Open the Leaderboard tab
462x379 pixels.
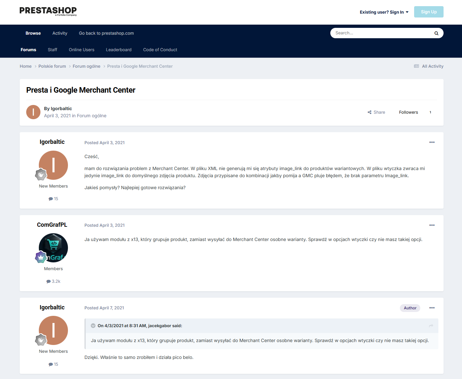119,50
